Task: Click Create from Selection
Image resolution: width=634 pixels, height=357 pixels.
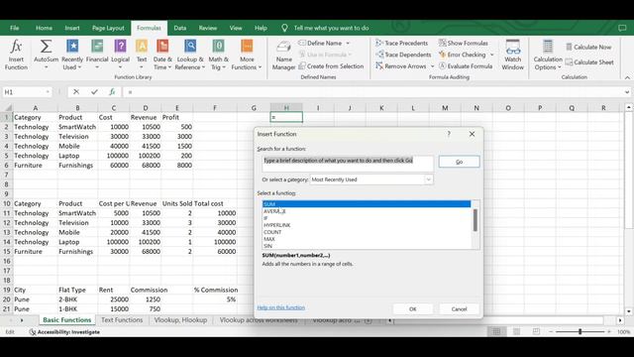Action: 331,66
